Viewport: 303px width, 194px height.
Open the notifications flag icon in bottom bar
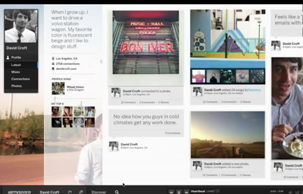70,192
